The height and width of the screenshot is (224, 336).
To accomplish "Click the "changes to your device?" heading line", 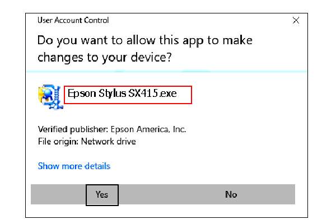I will pos(105,58).
